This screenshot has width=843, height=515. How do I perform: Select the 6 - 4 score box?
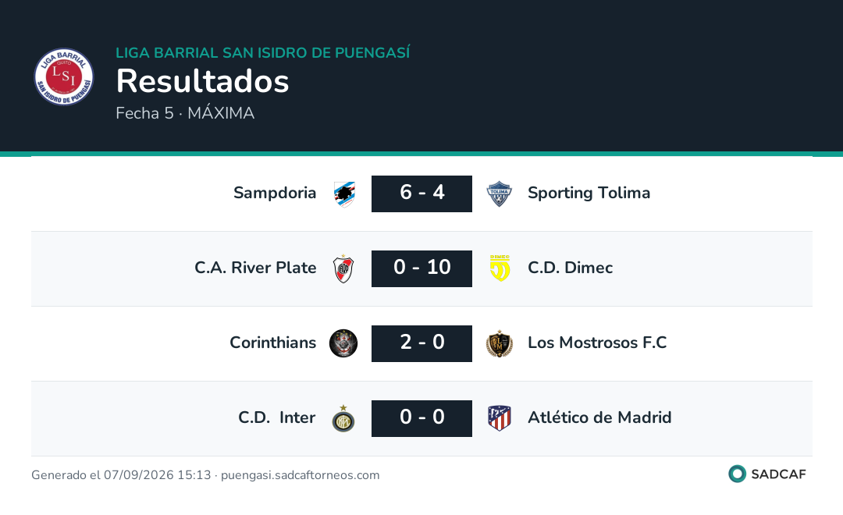422,194
